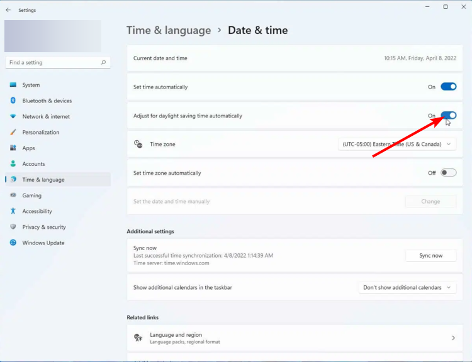Click the Network wifi icon in sidebar

pyautogui.click(x=13, y=116)
